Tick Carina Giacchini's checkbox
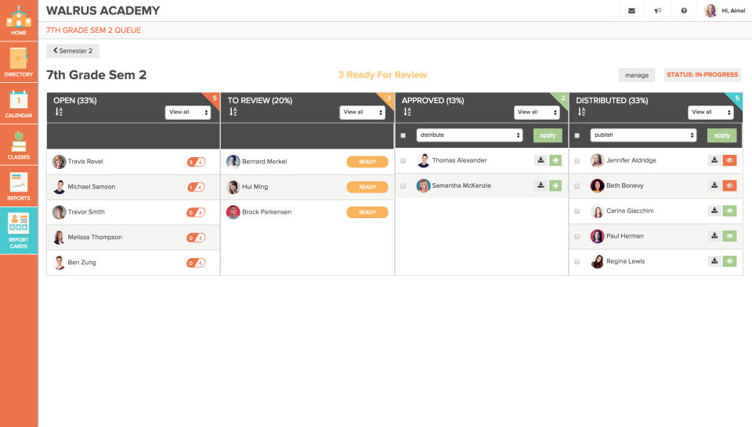The image size is (752, 427). click(x=577, y=211)
